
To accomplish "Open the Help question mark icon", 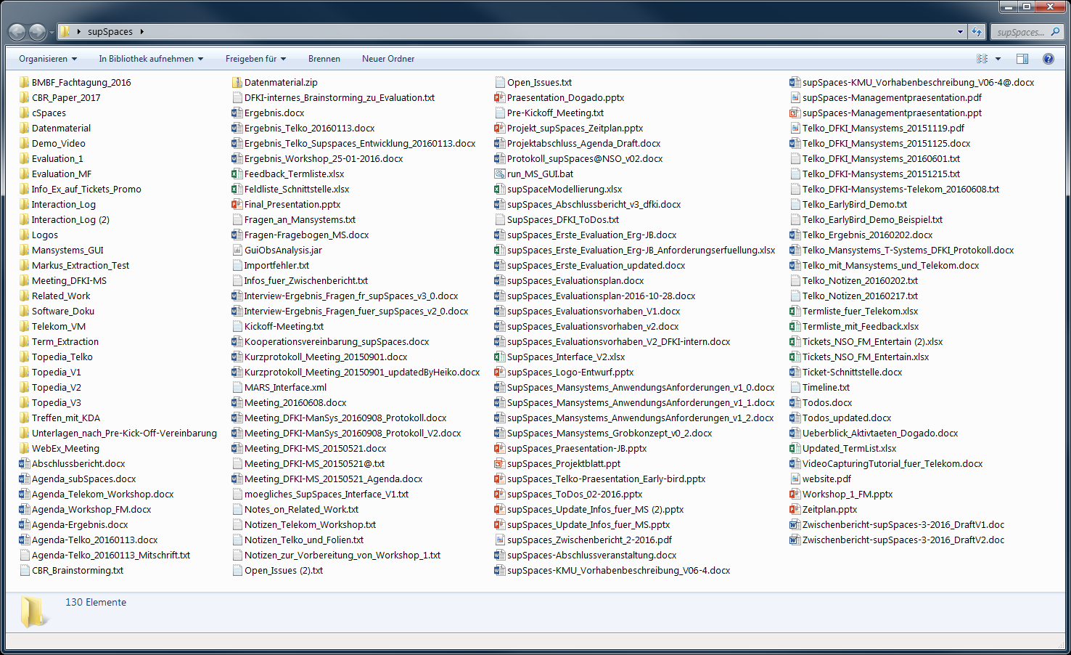I will tap(1049, 59).
